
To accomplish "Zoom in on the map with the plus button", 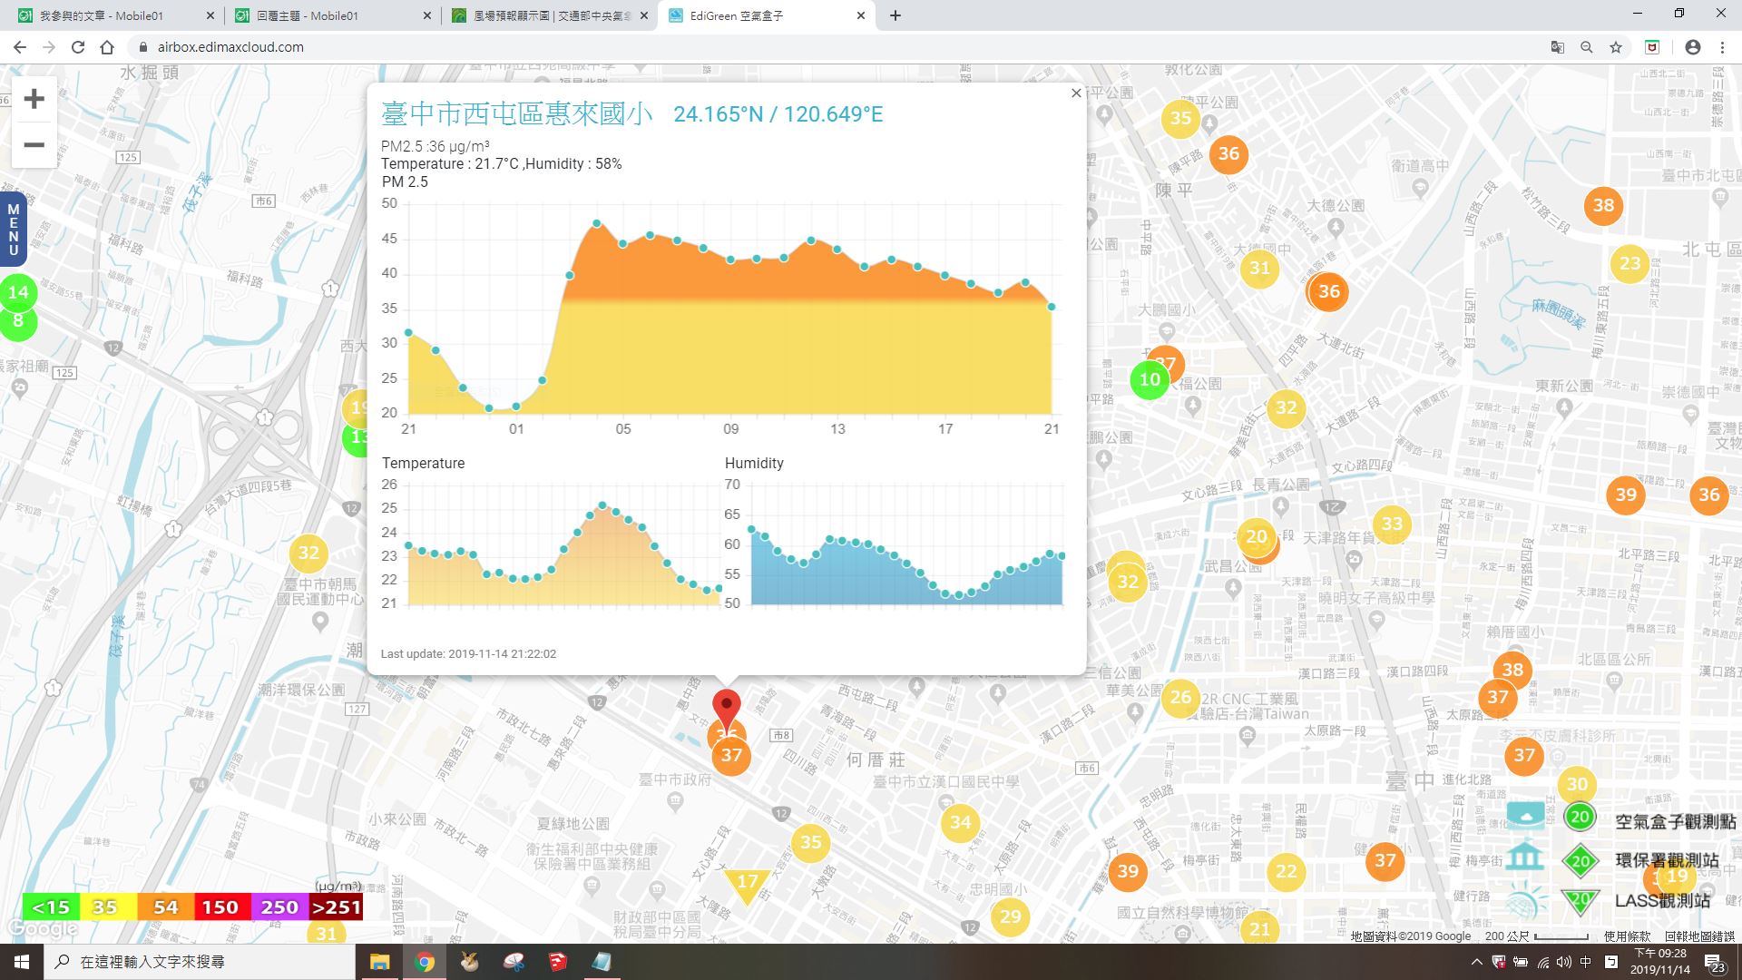I will [x=34, y=99].
